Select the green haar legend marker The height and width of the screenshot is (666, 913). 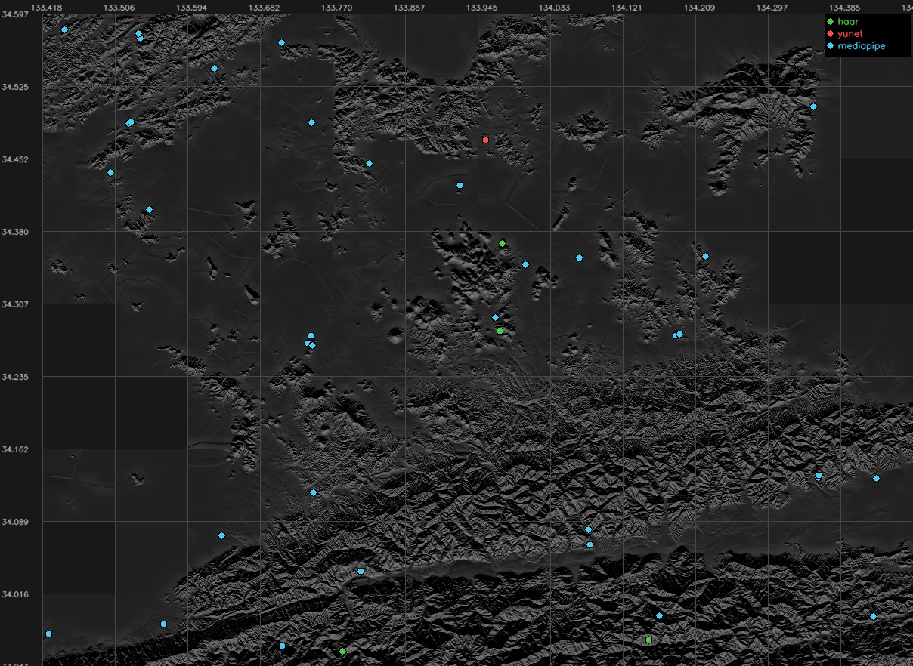(x=831, y=21)
